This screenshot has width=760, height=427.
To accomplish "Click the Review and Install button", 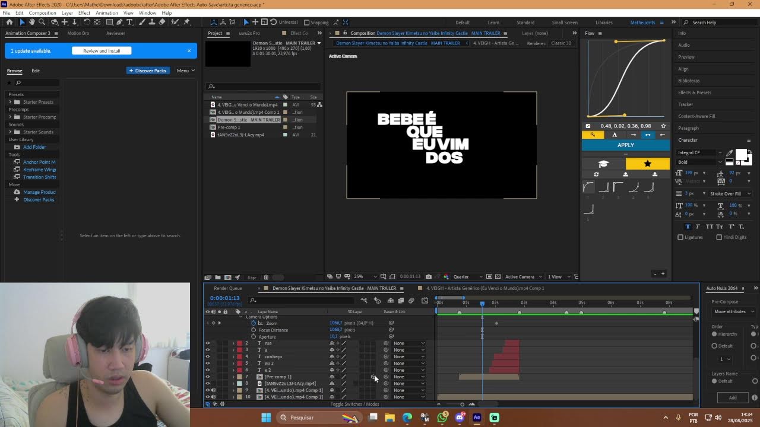I will click(102, 51).
